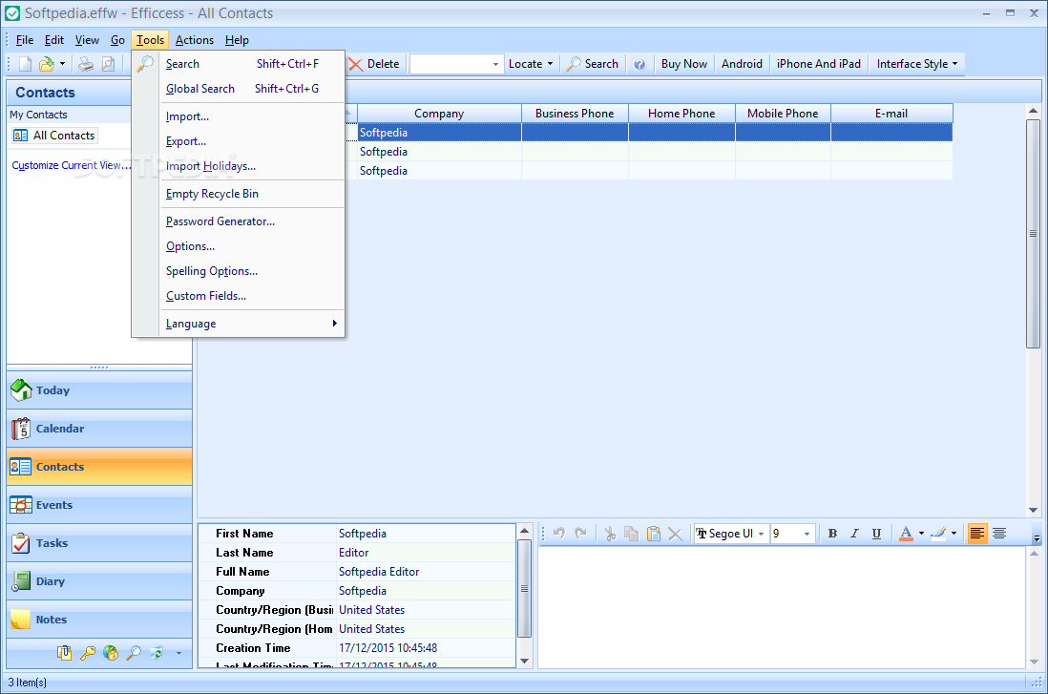Open the Actions menu
The width and height of the screenshot is (1048, 694).
(195, 40)
